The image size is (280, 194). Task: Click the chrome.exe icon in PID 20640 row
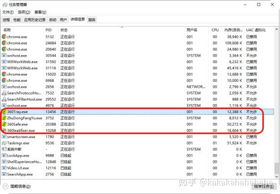[4, 50]
